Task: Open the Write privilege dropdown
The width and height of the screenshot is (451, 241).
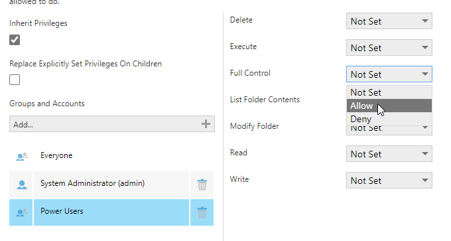Action: 389,180
